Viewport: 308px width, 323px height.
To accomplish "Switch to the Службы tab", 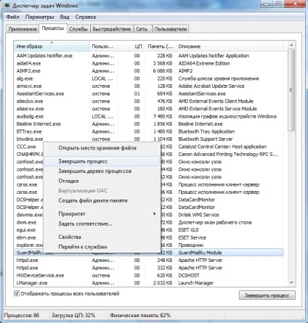I will 78,29.
